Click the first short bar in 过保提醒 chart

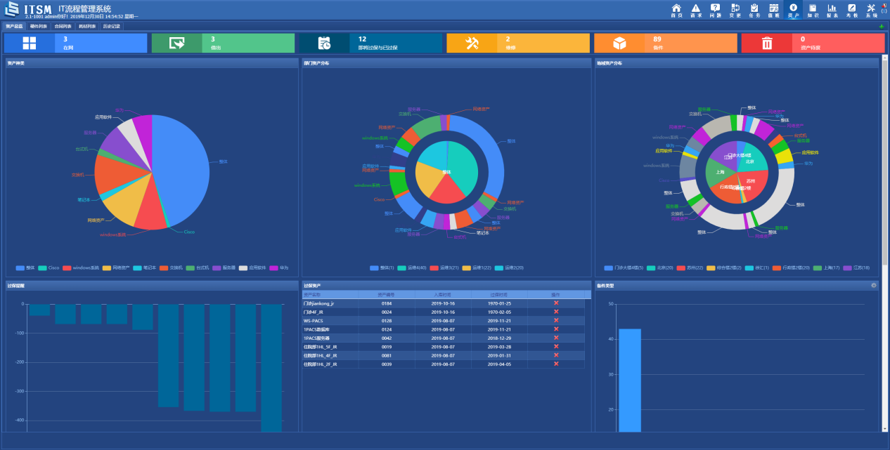pyautogui.click(x=39, y=310)
